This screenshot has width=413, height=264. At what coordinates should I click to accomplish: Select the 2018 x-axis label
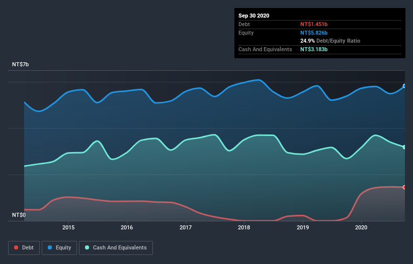tap(244, 227)
